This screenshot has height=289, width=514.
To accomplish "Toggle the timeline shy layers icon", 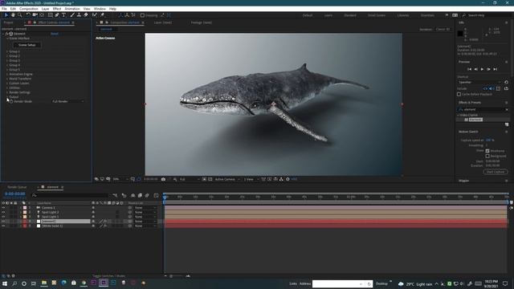I will (x=133, y=195).
